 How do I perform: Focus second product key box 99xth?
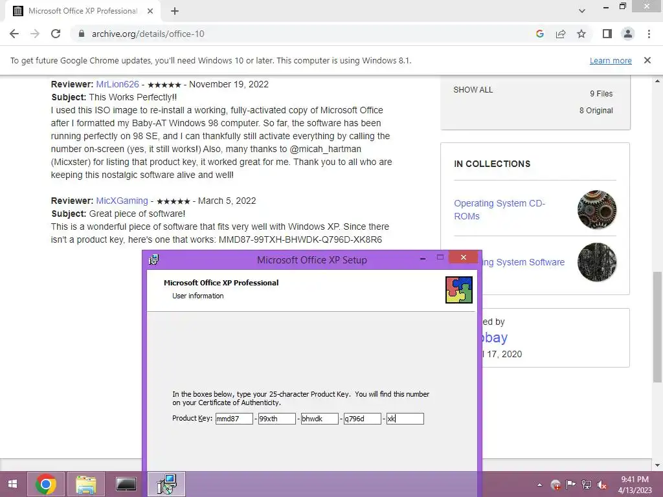277,419
